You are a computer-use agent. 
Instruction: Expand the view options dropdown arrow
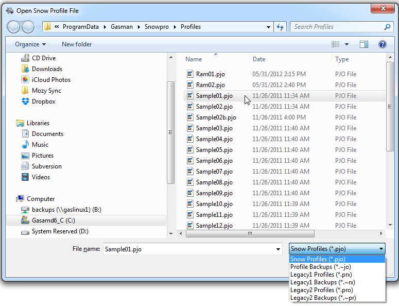point(346,45)
